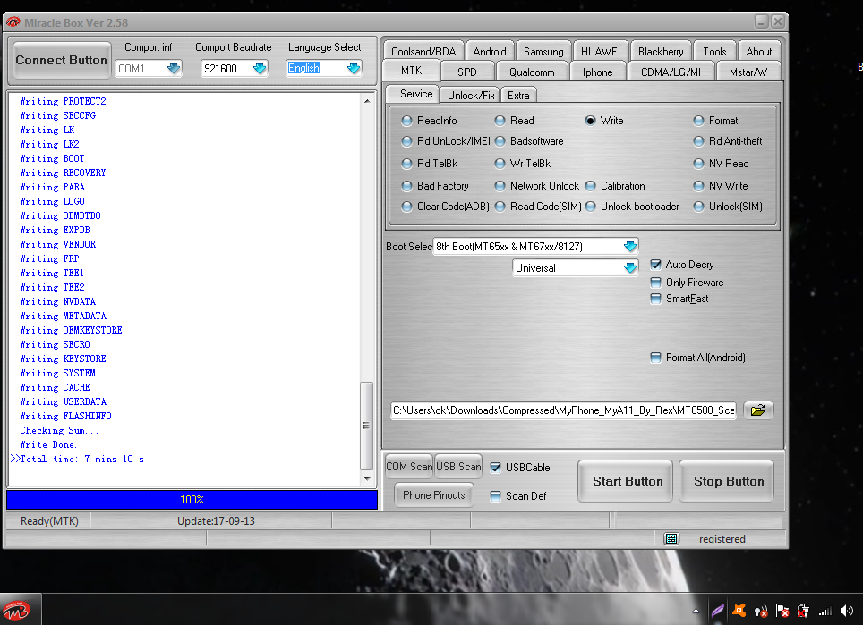Click the 100% progress bar
This screenshot has height=625, width=863.
(192, 499)
